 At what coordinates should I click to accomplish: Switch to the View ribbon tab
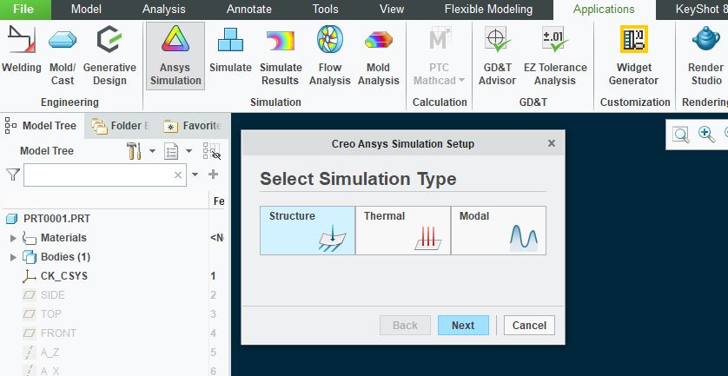(x=392, y=10)
